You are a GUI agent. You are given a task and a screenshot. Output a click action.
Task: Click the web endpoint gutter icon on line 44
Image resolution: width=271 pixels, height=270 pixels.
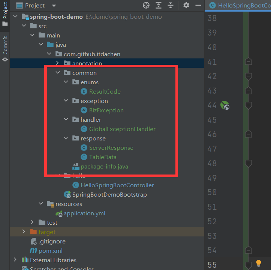[x=225, y=106]
